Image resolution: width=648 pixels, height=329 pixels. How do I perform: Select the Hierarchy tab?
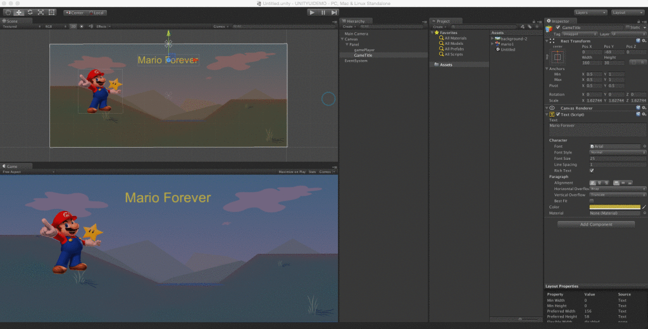coord(356,21)
